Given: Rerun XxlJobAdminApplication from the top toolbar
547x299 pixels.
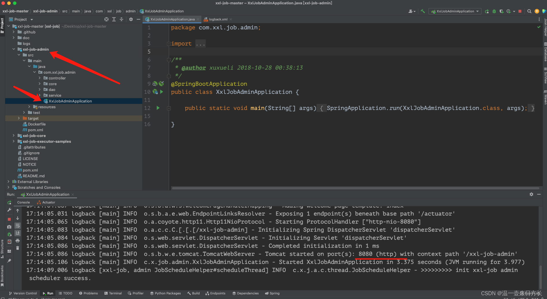Looking at the screenshot, I should (487, 11).
